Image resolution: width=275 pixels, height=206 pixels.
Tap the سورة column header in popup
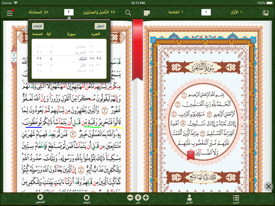coord(71,34)
